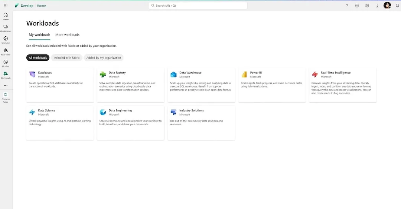Click the Workloads page heading
Screen dimensions: 401x209
pos(42,23)
